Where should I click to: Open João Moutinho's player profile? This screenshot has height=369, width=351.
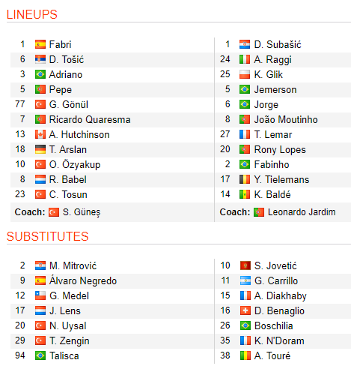286,119
